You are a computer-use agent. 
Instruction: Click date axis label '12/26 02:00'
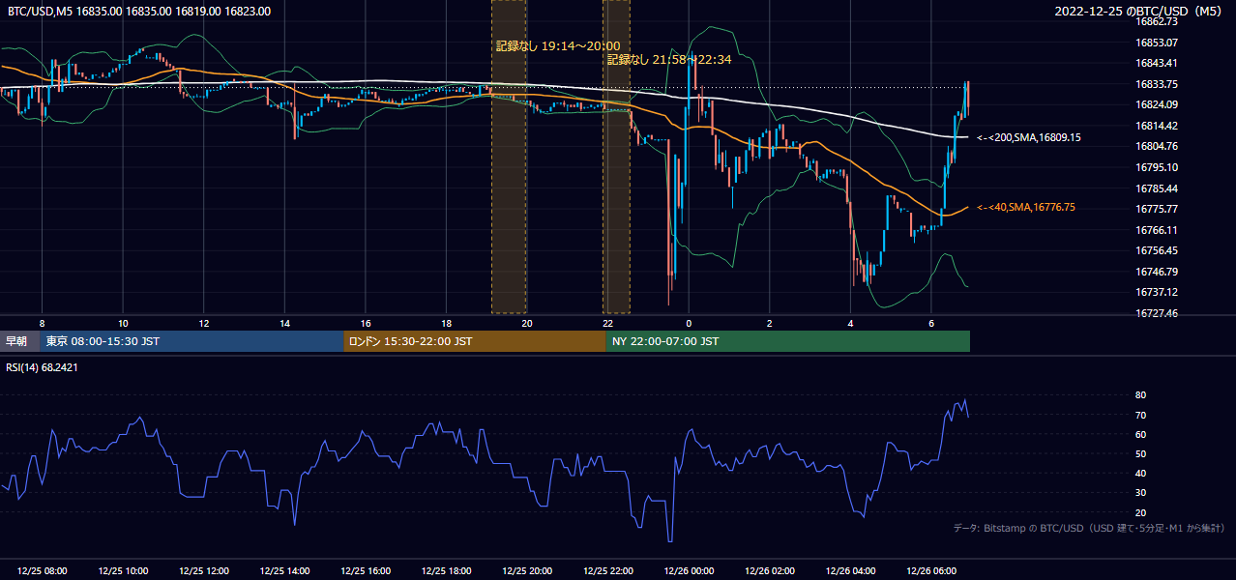[x=770, y=570]
